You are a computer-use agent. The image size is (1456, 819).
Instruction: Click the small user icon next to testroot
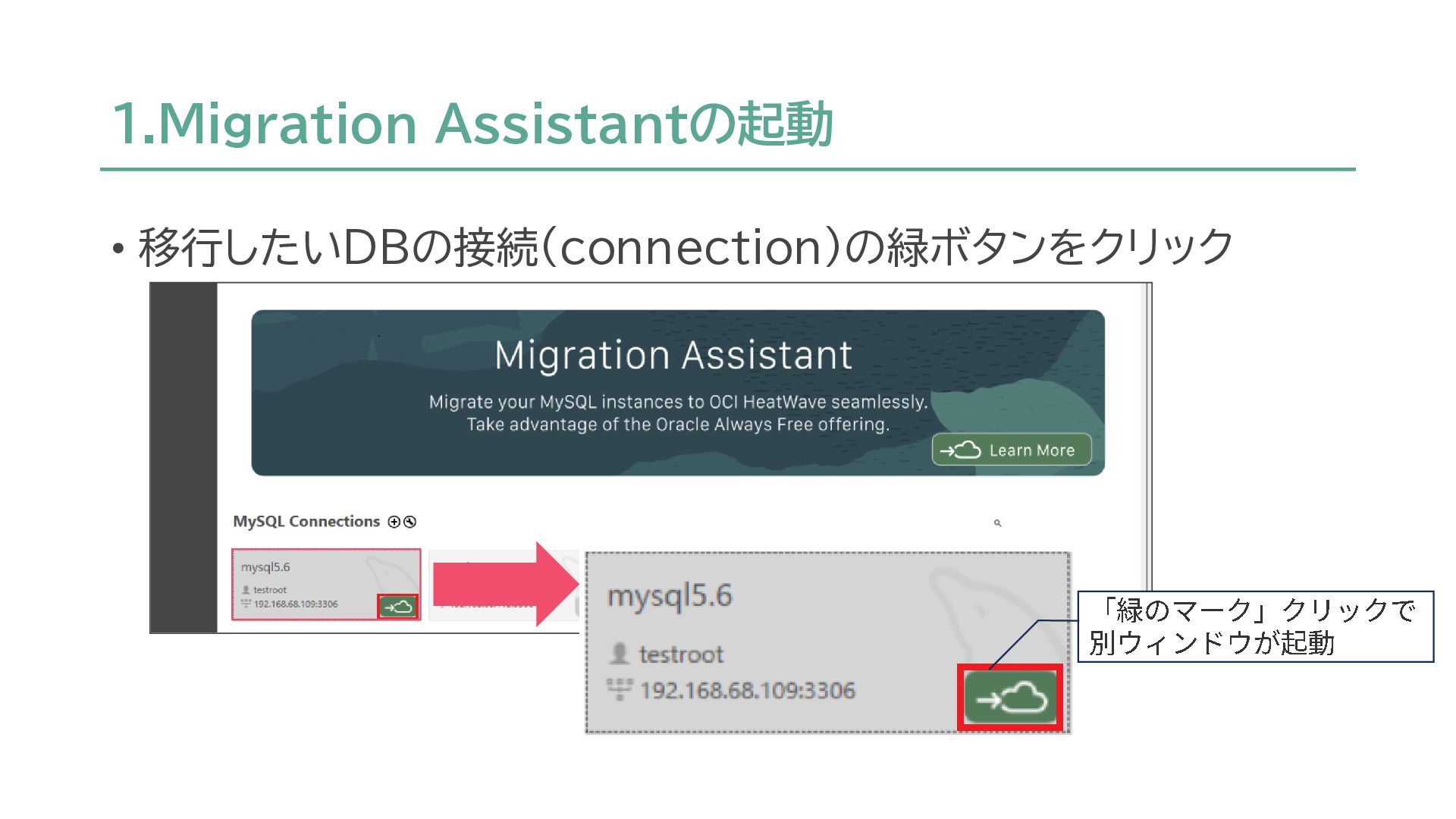point(246,589)
